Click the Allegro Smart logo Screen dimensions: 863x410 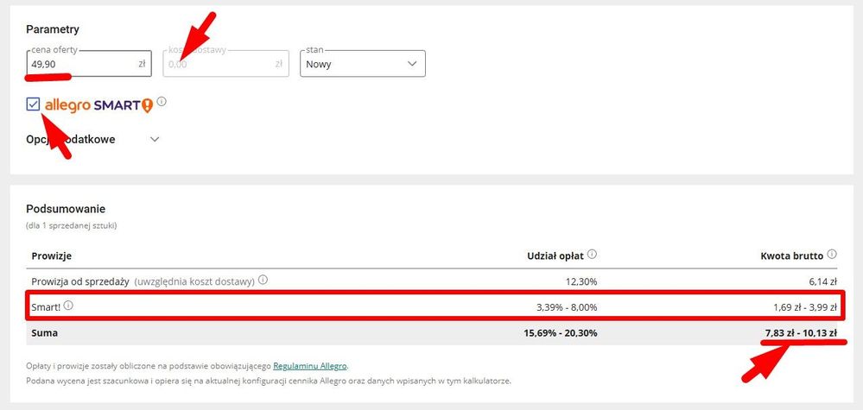(99, 105)
